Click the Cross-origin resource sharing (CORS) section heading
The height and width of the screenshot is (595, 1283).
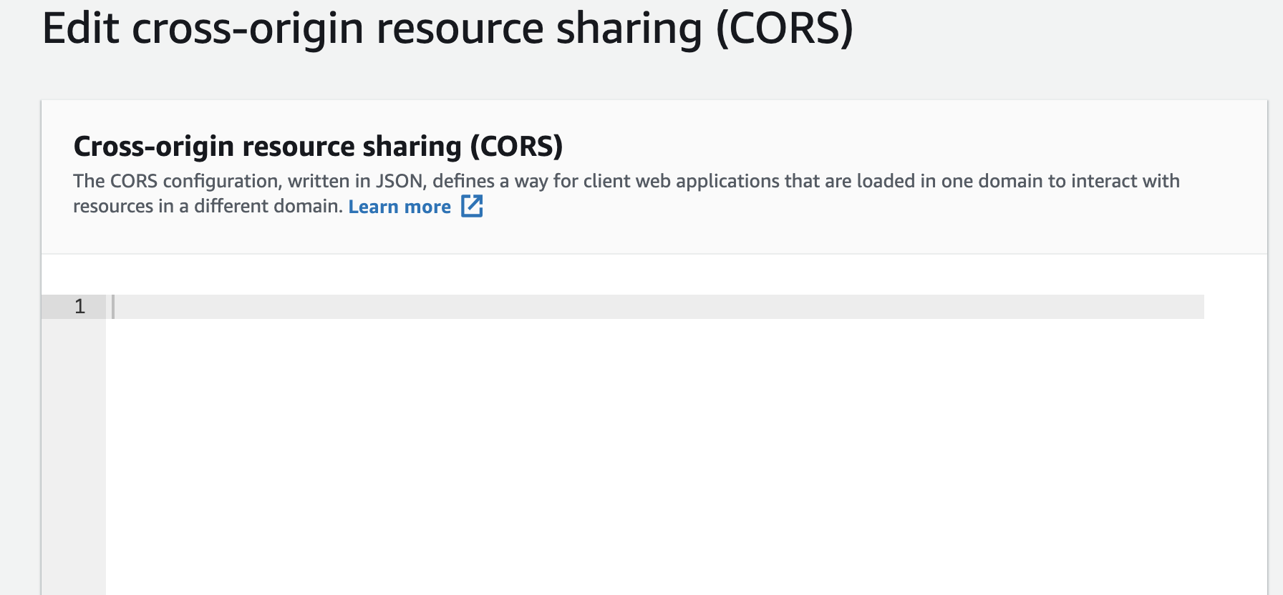tap(318, 146)
